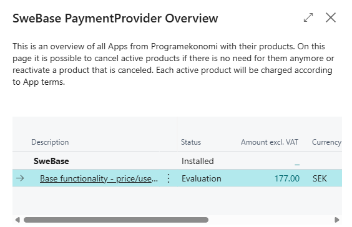Click the scroll right arrow
This screenshot has height=227, width=352.
coord(337,220)
